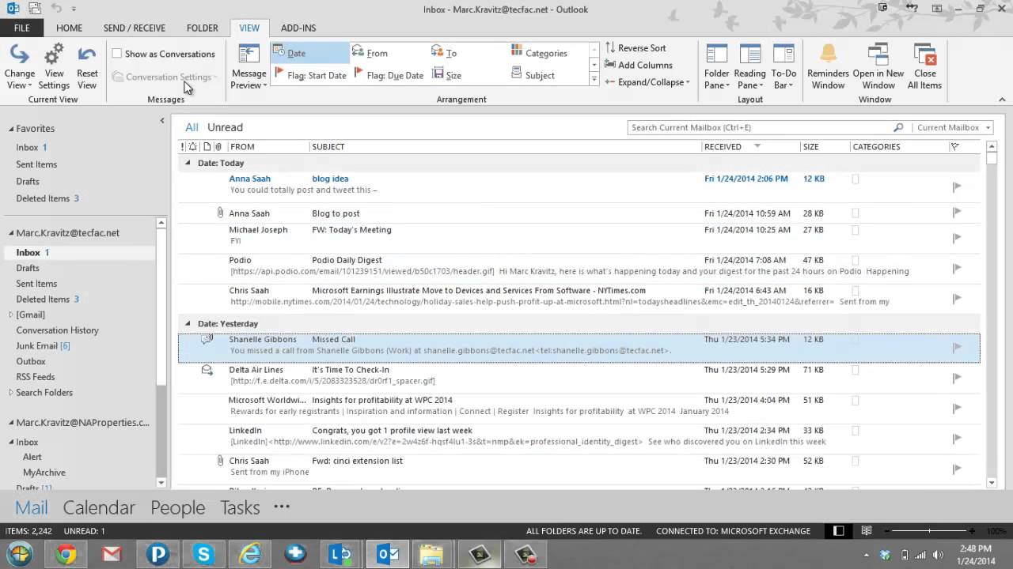Collapse the Date: Yesterday group

188,323
